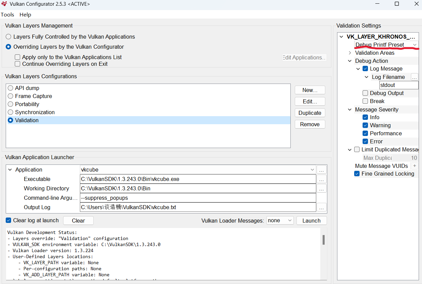Select the API dump configuration
The width and height of the screenshot is (422, 284).
point(10,88)
